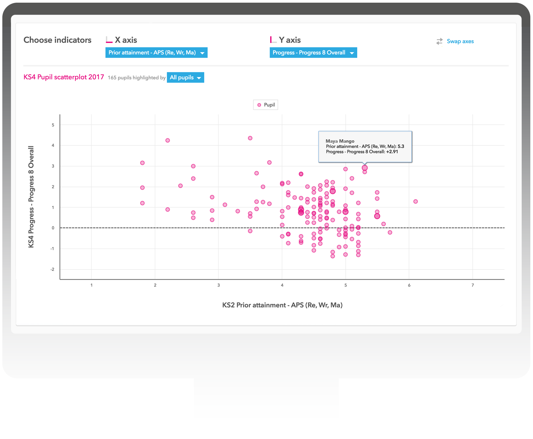This screenshot has width=533, height=439.
Task: Select the outlier pupil point near 6.1 attainment
Action: [x=415, y=202]
